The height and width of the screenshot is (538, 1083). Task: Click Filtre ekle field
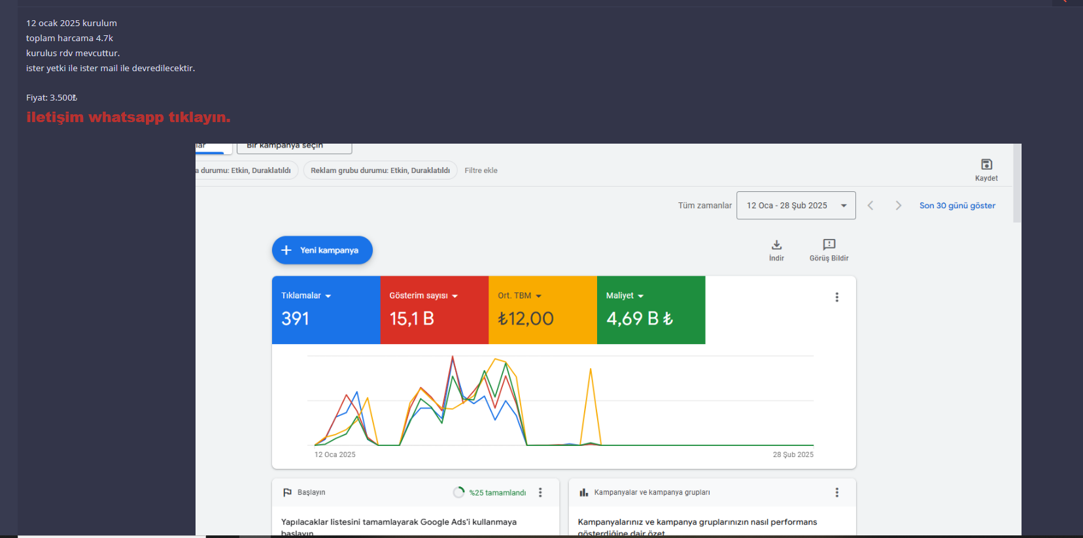[x=481, y=170]
